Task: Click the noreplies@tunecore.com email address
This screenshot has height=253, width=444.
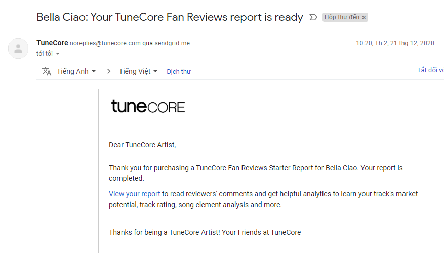Action: [105, 43]
